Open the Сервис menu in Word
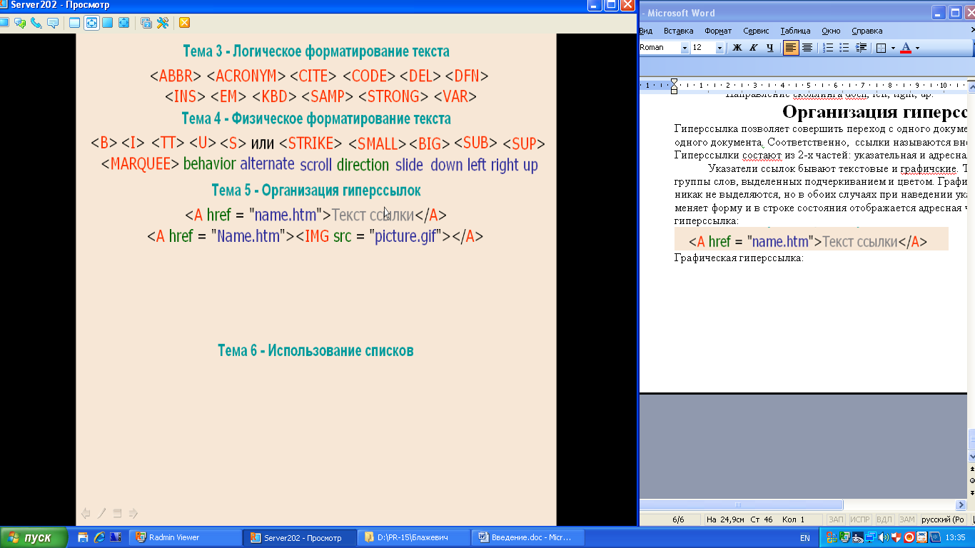Image resolution: width=975 pixels, height=548 pixels. [756, 31]
